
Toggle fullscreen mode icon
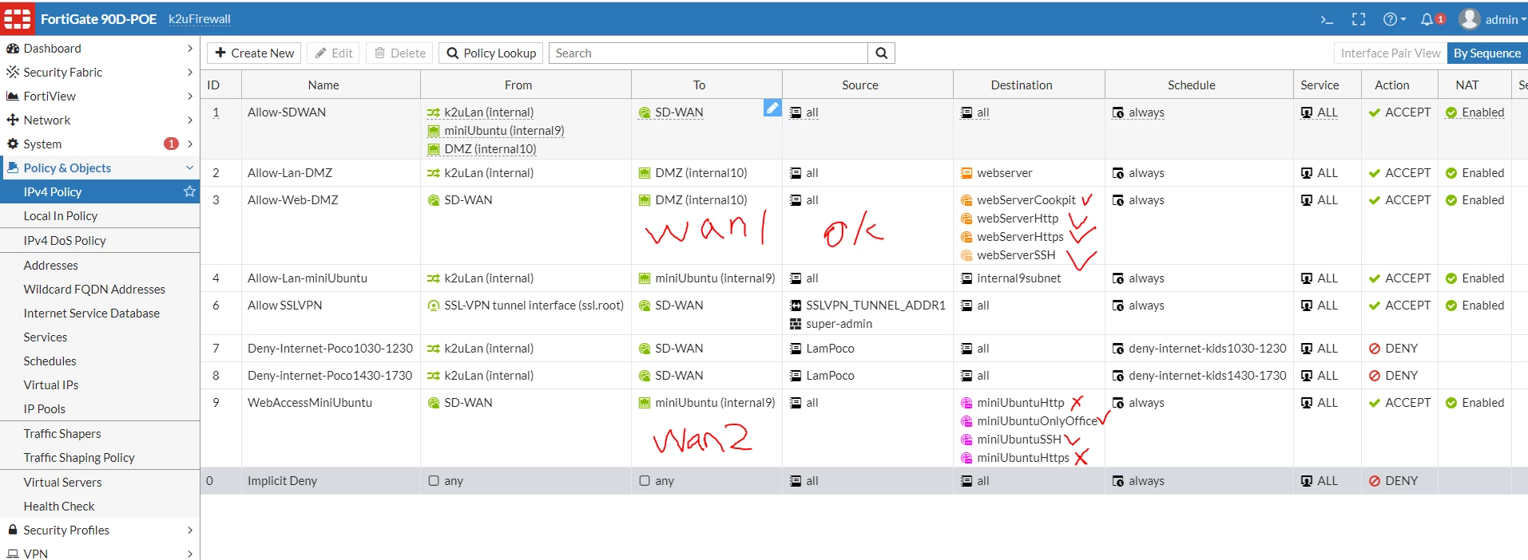point(1358,19)
